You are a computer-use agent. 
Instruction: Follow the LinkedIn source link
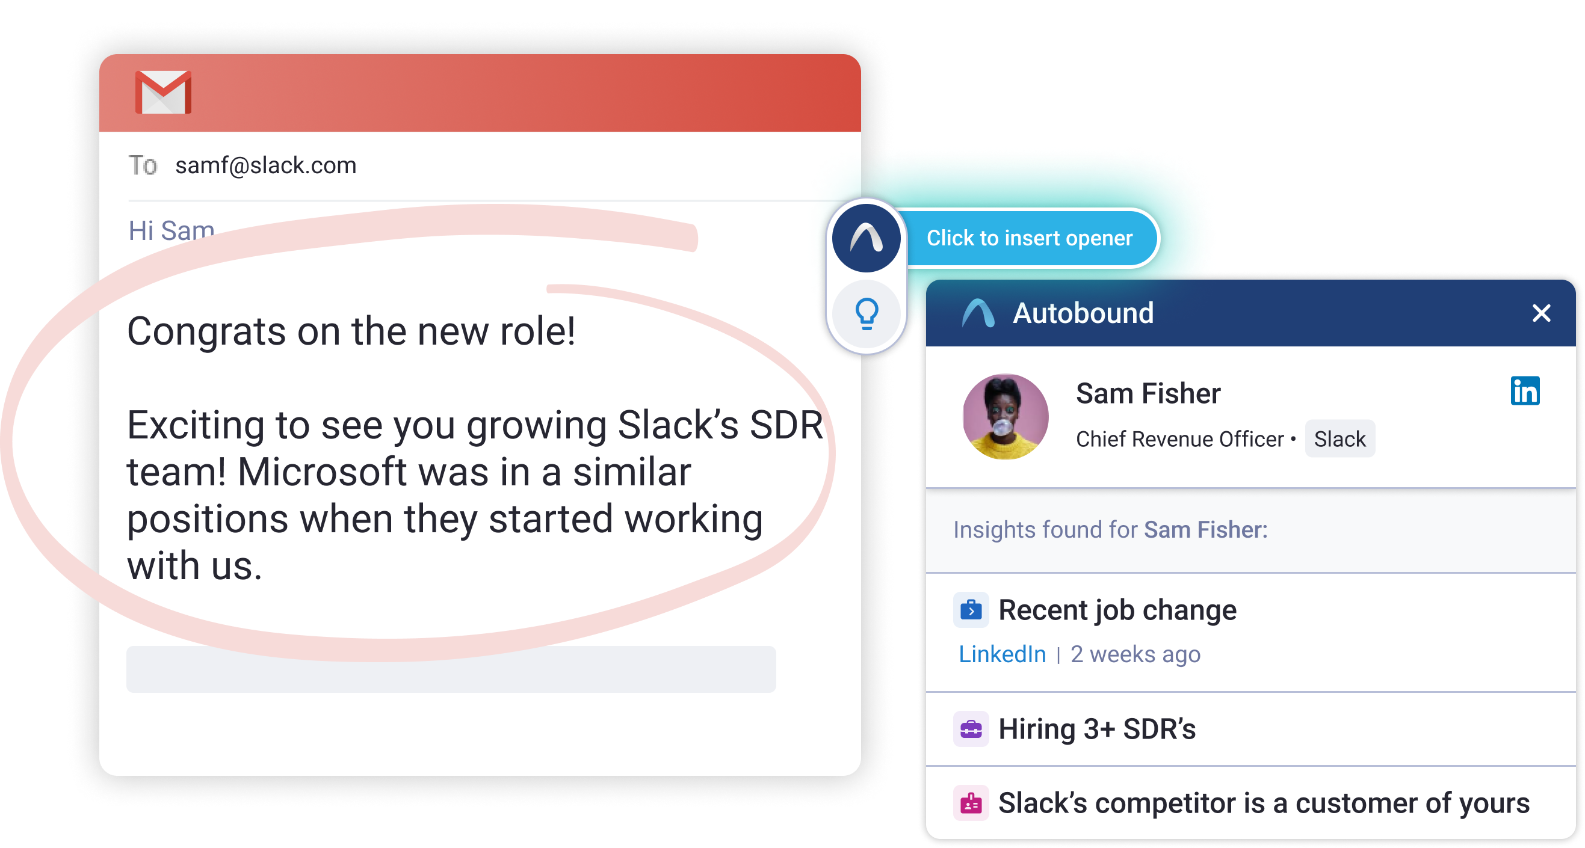tap(1002, 654)
